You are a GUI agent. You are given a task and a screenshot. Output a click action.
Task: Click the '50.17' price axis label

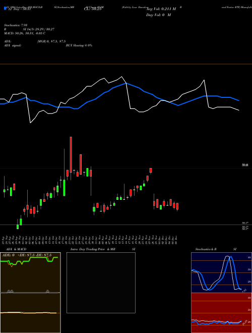tap(245, 223)
